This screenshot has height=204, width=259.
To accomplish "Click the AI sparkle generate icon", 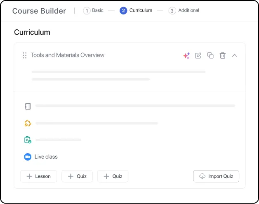I will tap(186, 55).
